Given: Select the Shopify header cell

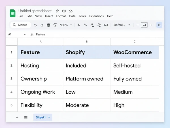Looking at the screenshot, I should [87, 52].
